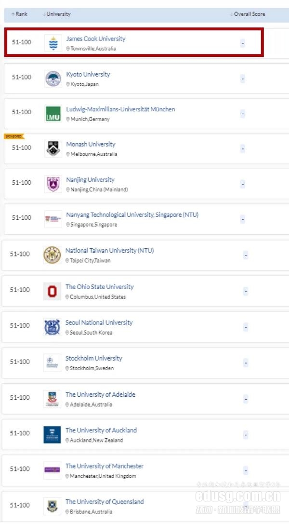The image size is (289, 524).
Task: Sort the table by Rank column
Action: (19, 14)
